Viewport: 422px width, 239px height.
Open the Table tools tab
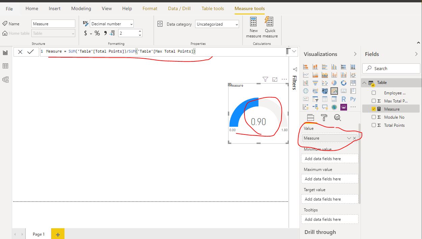click(213, 8)
